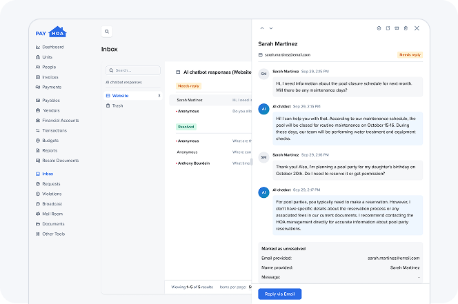Click the search magnifier icon above Inbox

pyautogui.click(x=107, y=31)
